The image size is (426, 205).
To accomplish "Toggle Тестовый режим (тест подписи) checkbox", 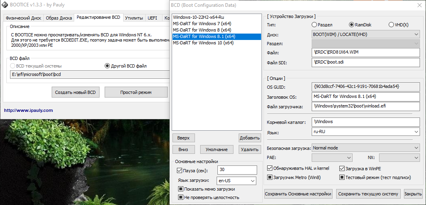I will pos(342,177).
